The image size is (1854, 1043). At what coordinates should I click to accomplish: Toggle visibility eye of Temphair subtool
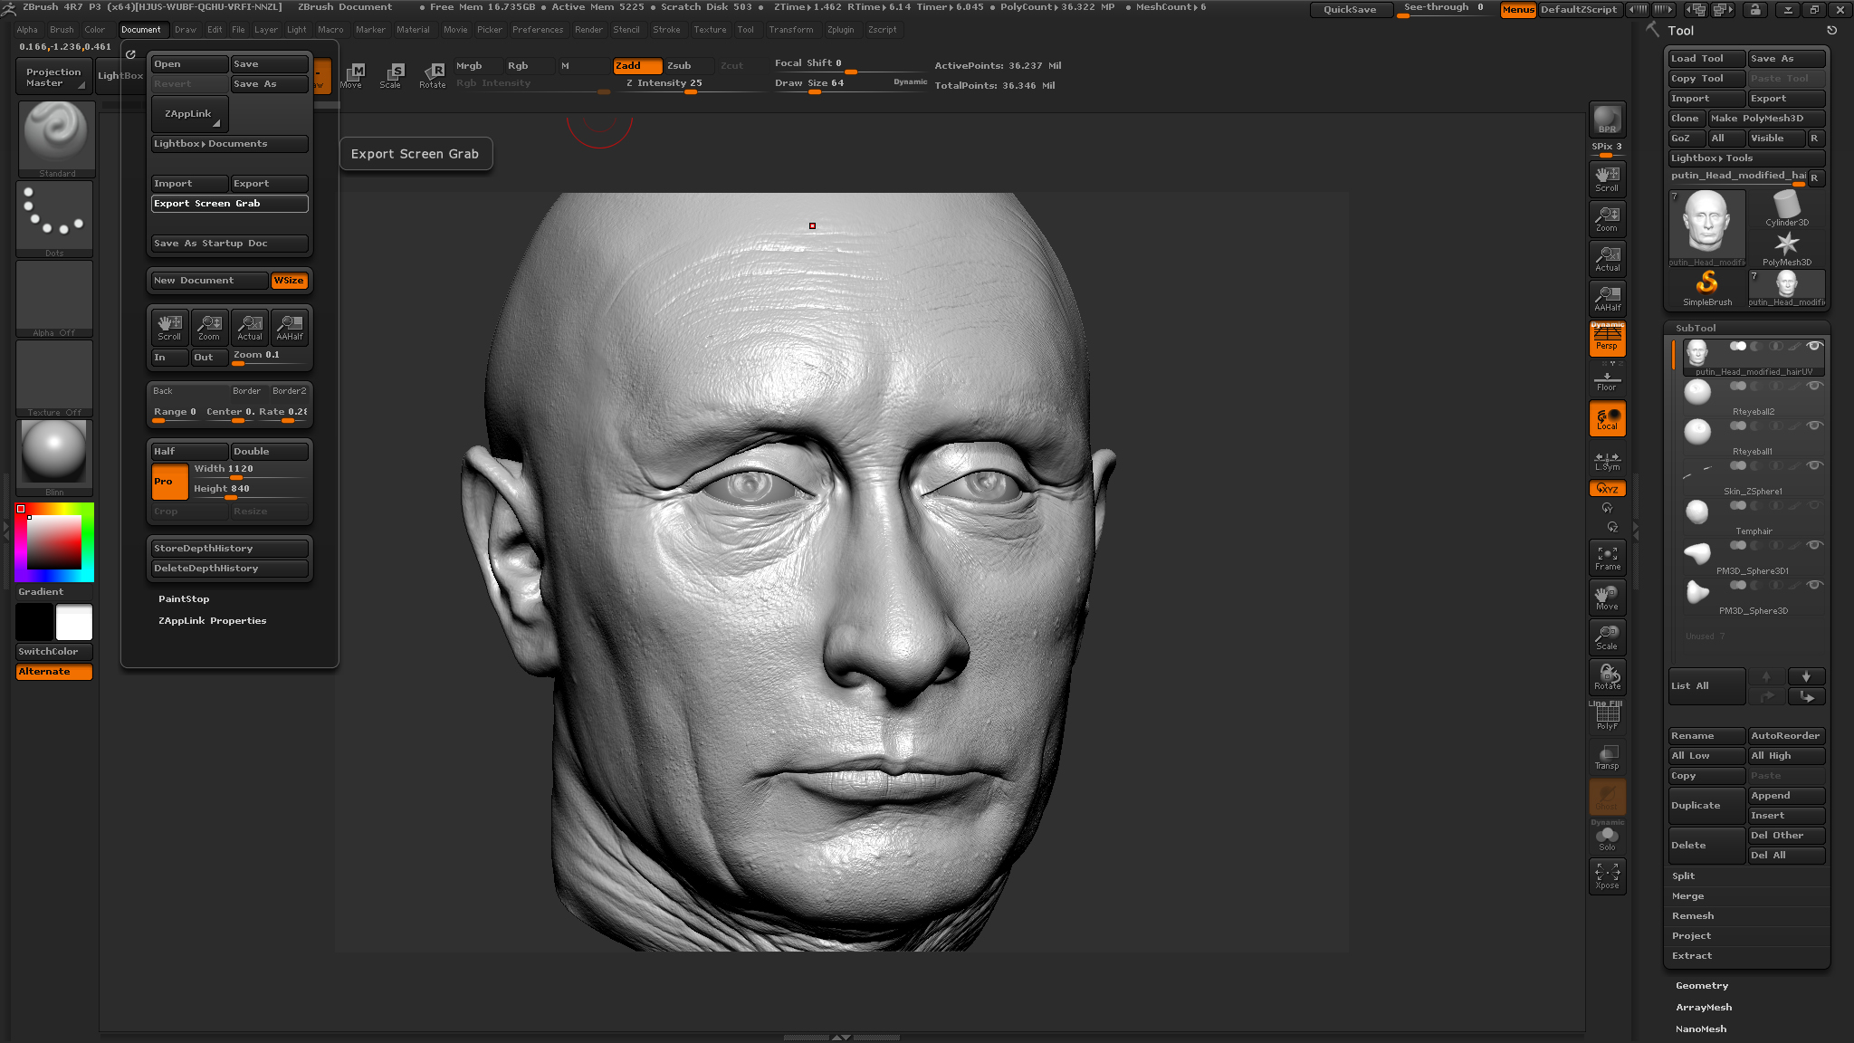pos(1813,505)
